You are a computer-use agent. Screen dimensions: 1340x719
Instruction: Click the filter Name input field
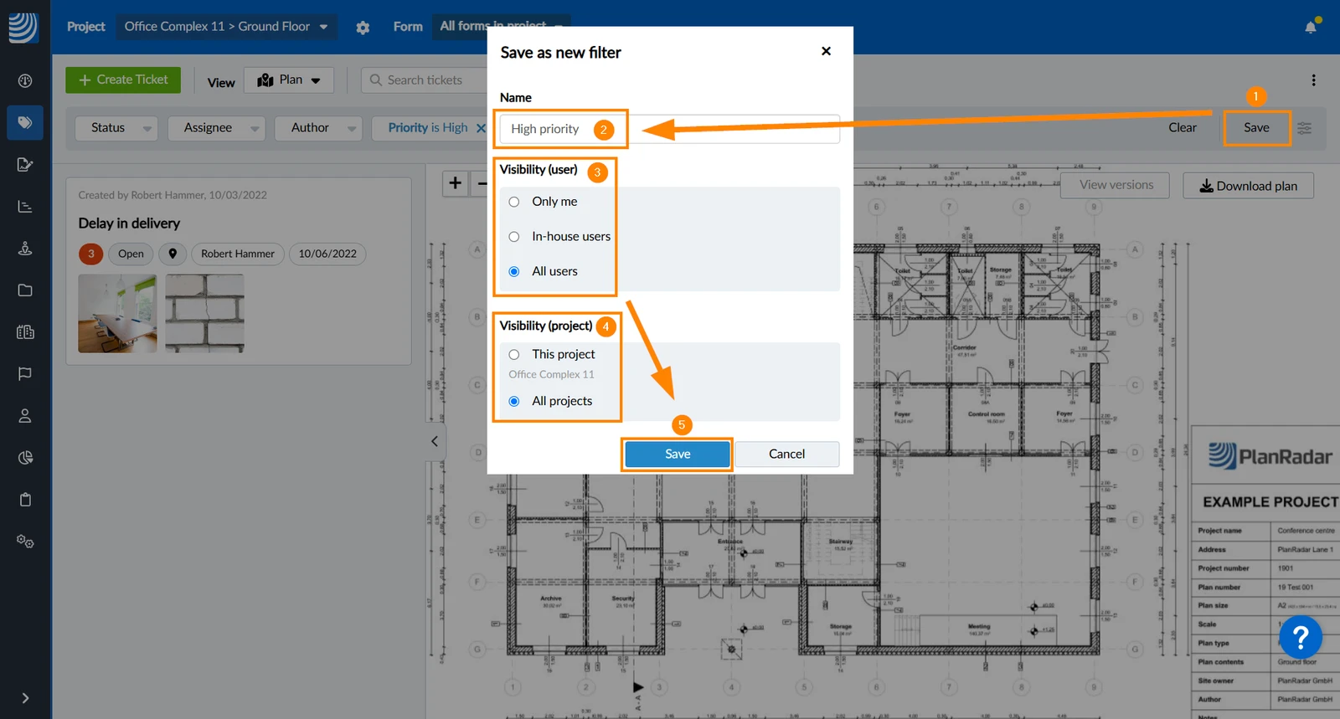pyautogui.click(x=670, y=129)
